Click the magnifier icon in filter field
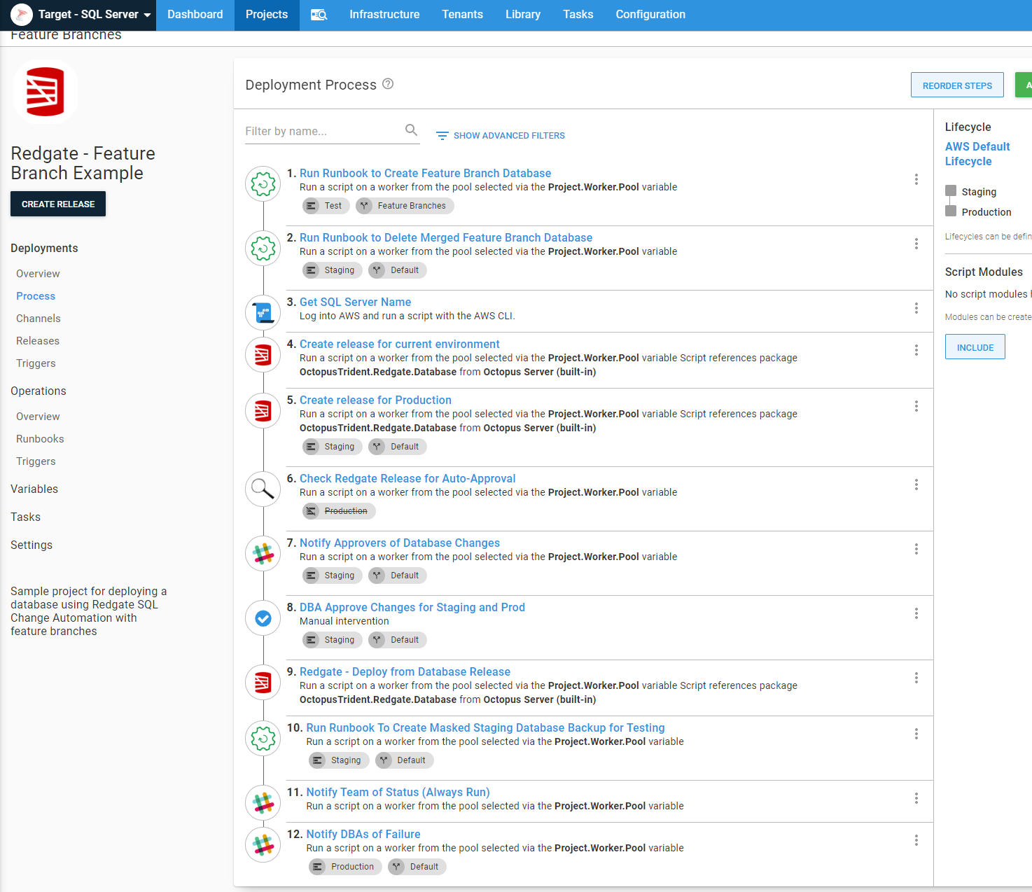The image size is (1032, 892). tap(411, 130)
